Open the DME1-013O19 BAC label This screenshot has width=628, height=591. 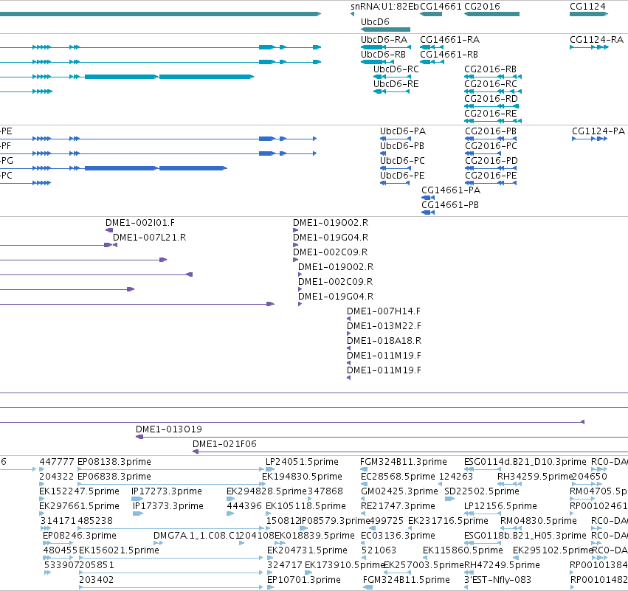(x=169, y=429)
